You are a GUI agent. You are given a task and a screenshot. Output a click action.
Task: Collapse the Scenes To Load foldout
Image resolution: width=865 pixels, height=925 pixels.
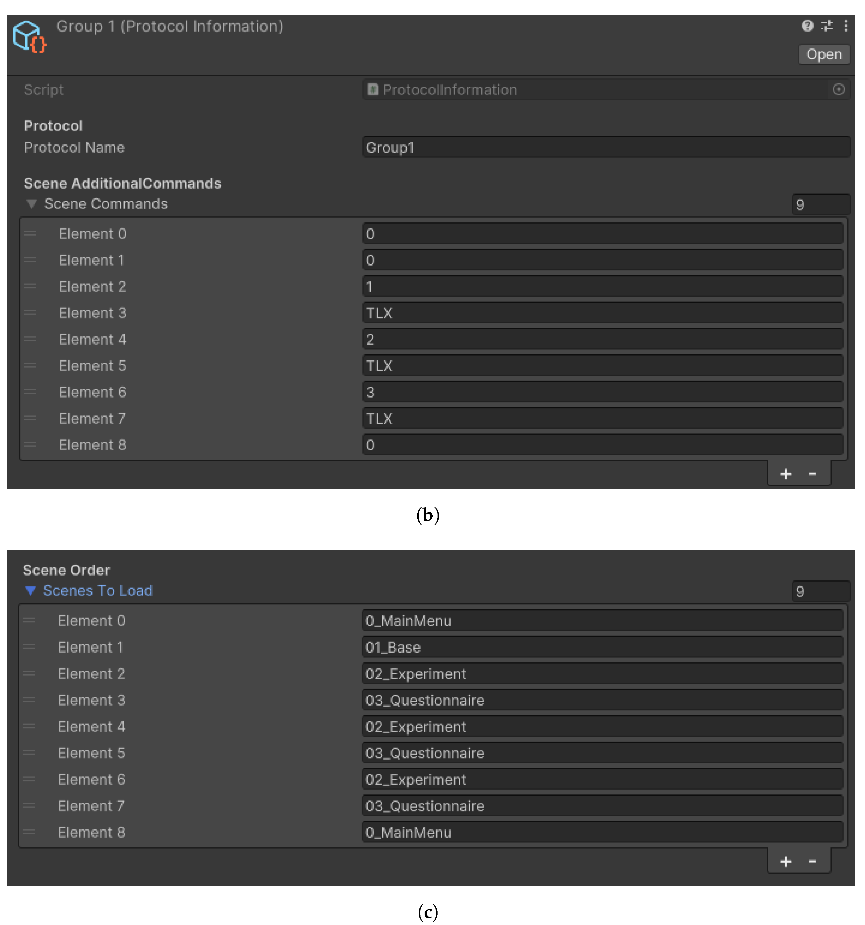[x=31, y=591]
